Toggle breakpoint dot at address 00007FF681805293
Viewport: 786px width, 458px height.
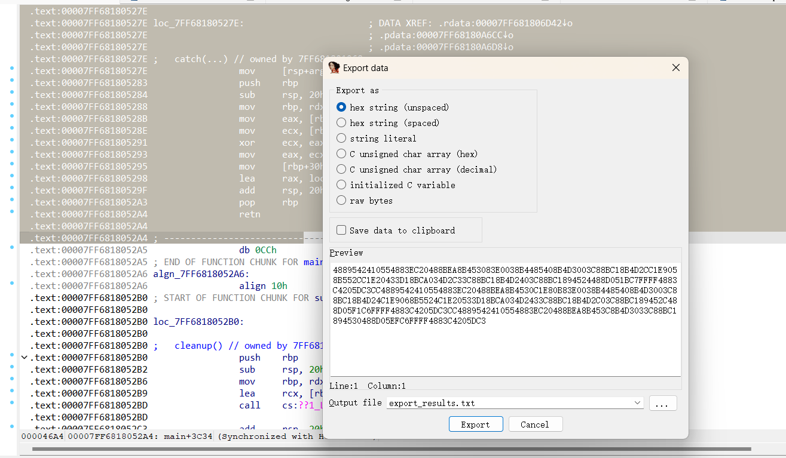coord(12,152)
